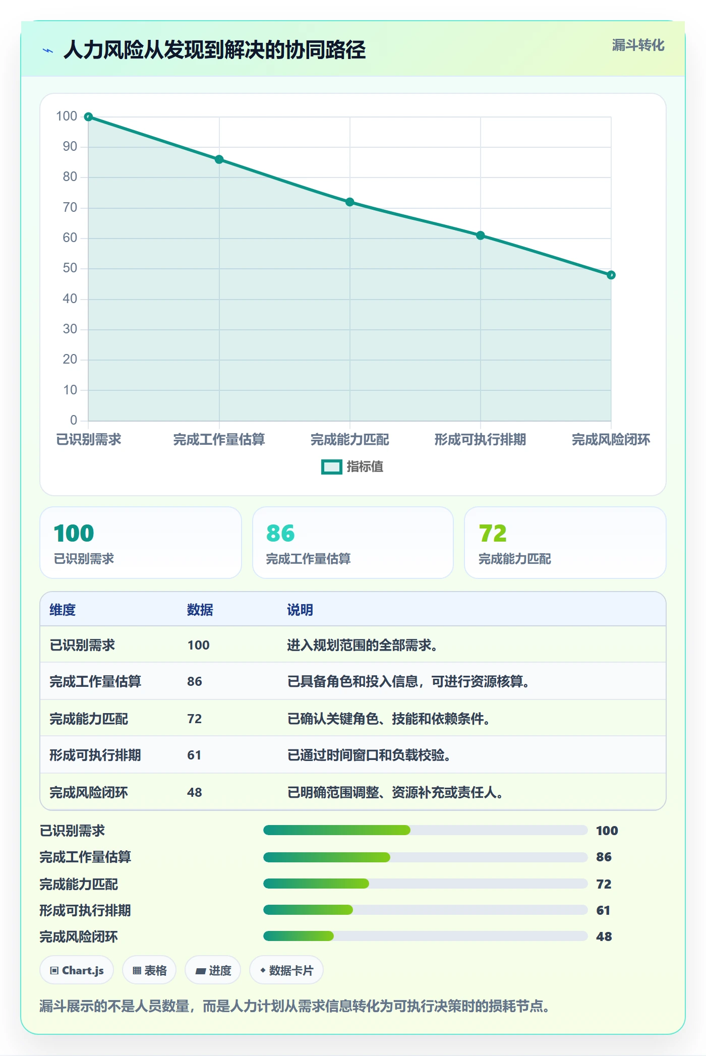Click the footer note starting with 漏斗展示的不是人员数量
This screenshot has height=1056, width=706.
click(x=295, y=1006)
